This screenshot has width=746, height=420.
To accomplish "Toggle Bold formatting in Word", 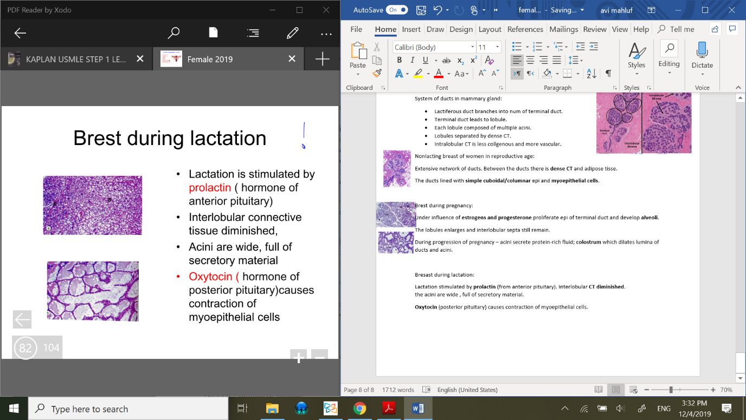I will (399, 60).
